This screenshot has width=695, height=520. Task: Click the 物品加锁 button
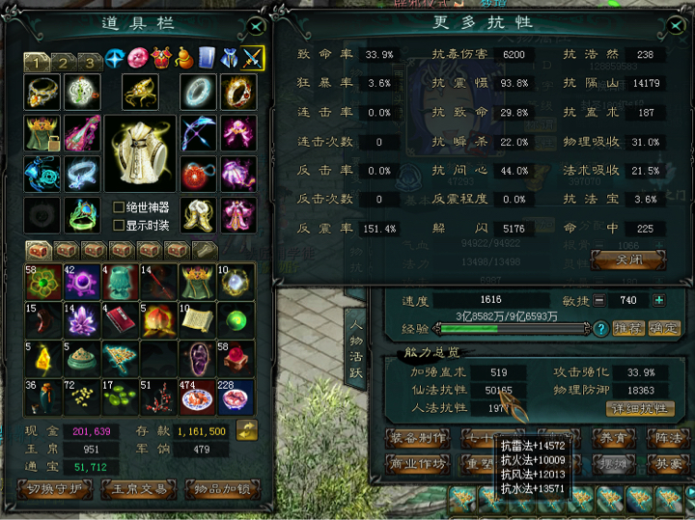pyautogui.click(x=223, y=489)
